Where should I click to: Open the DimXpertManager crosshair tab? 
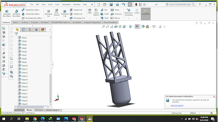36,30
